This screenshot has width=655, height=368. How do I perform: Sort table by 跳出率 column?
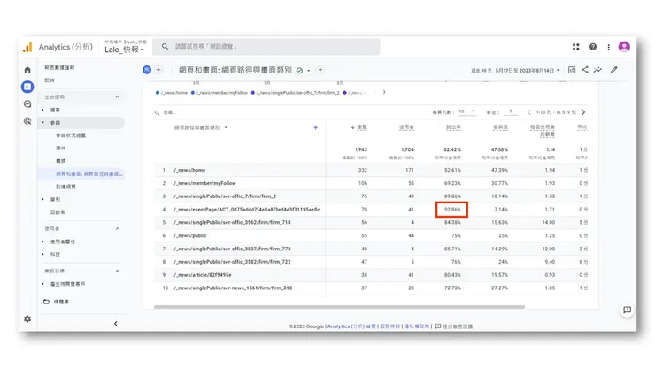click(x=453, y=127)
